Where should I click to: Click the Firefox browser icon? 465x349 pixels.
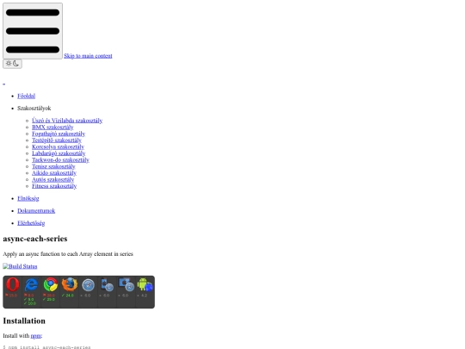70,284
